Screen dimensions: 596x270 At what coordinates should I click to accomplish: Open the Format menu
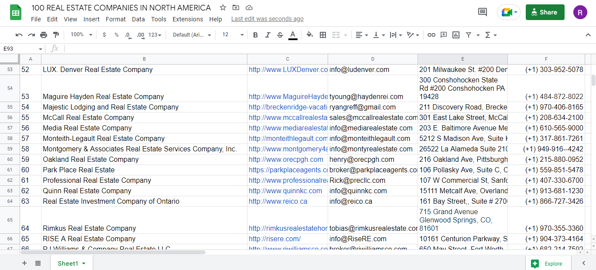[116, 19]
